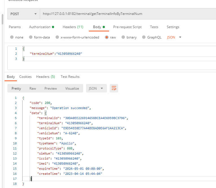Expand the JSON body format dropdown
The height and width of the screenshot is (188, 216).
click(x=174, y=37)
